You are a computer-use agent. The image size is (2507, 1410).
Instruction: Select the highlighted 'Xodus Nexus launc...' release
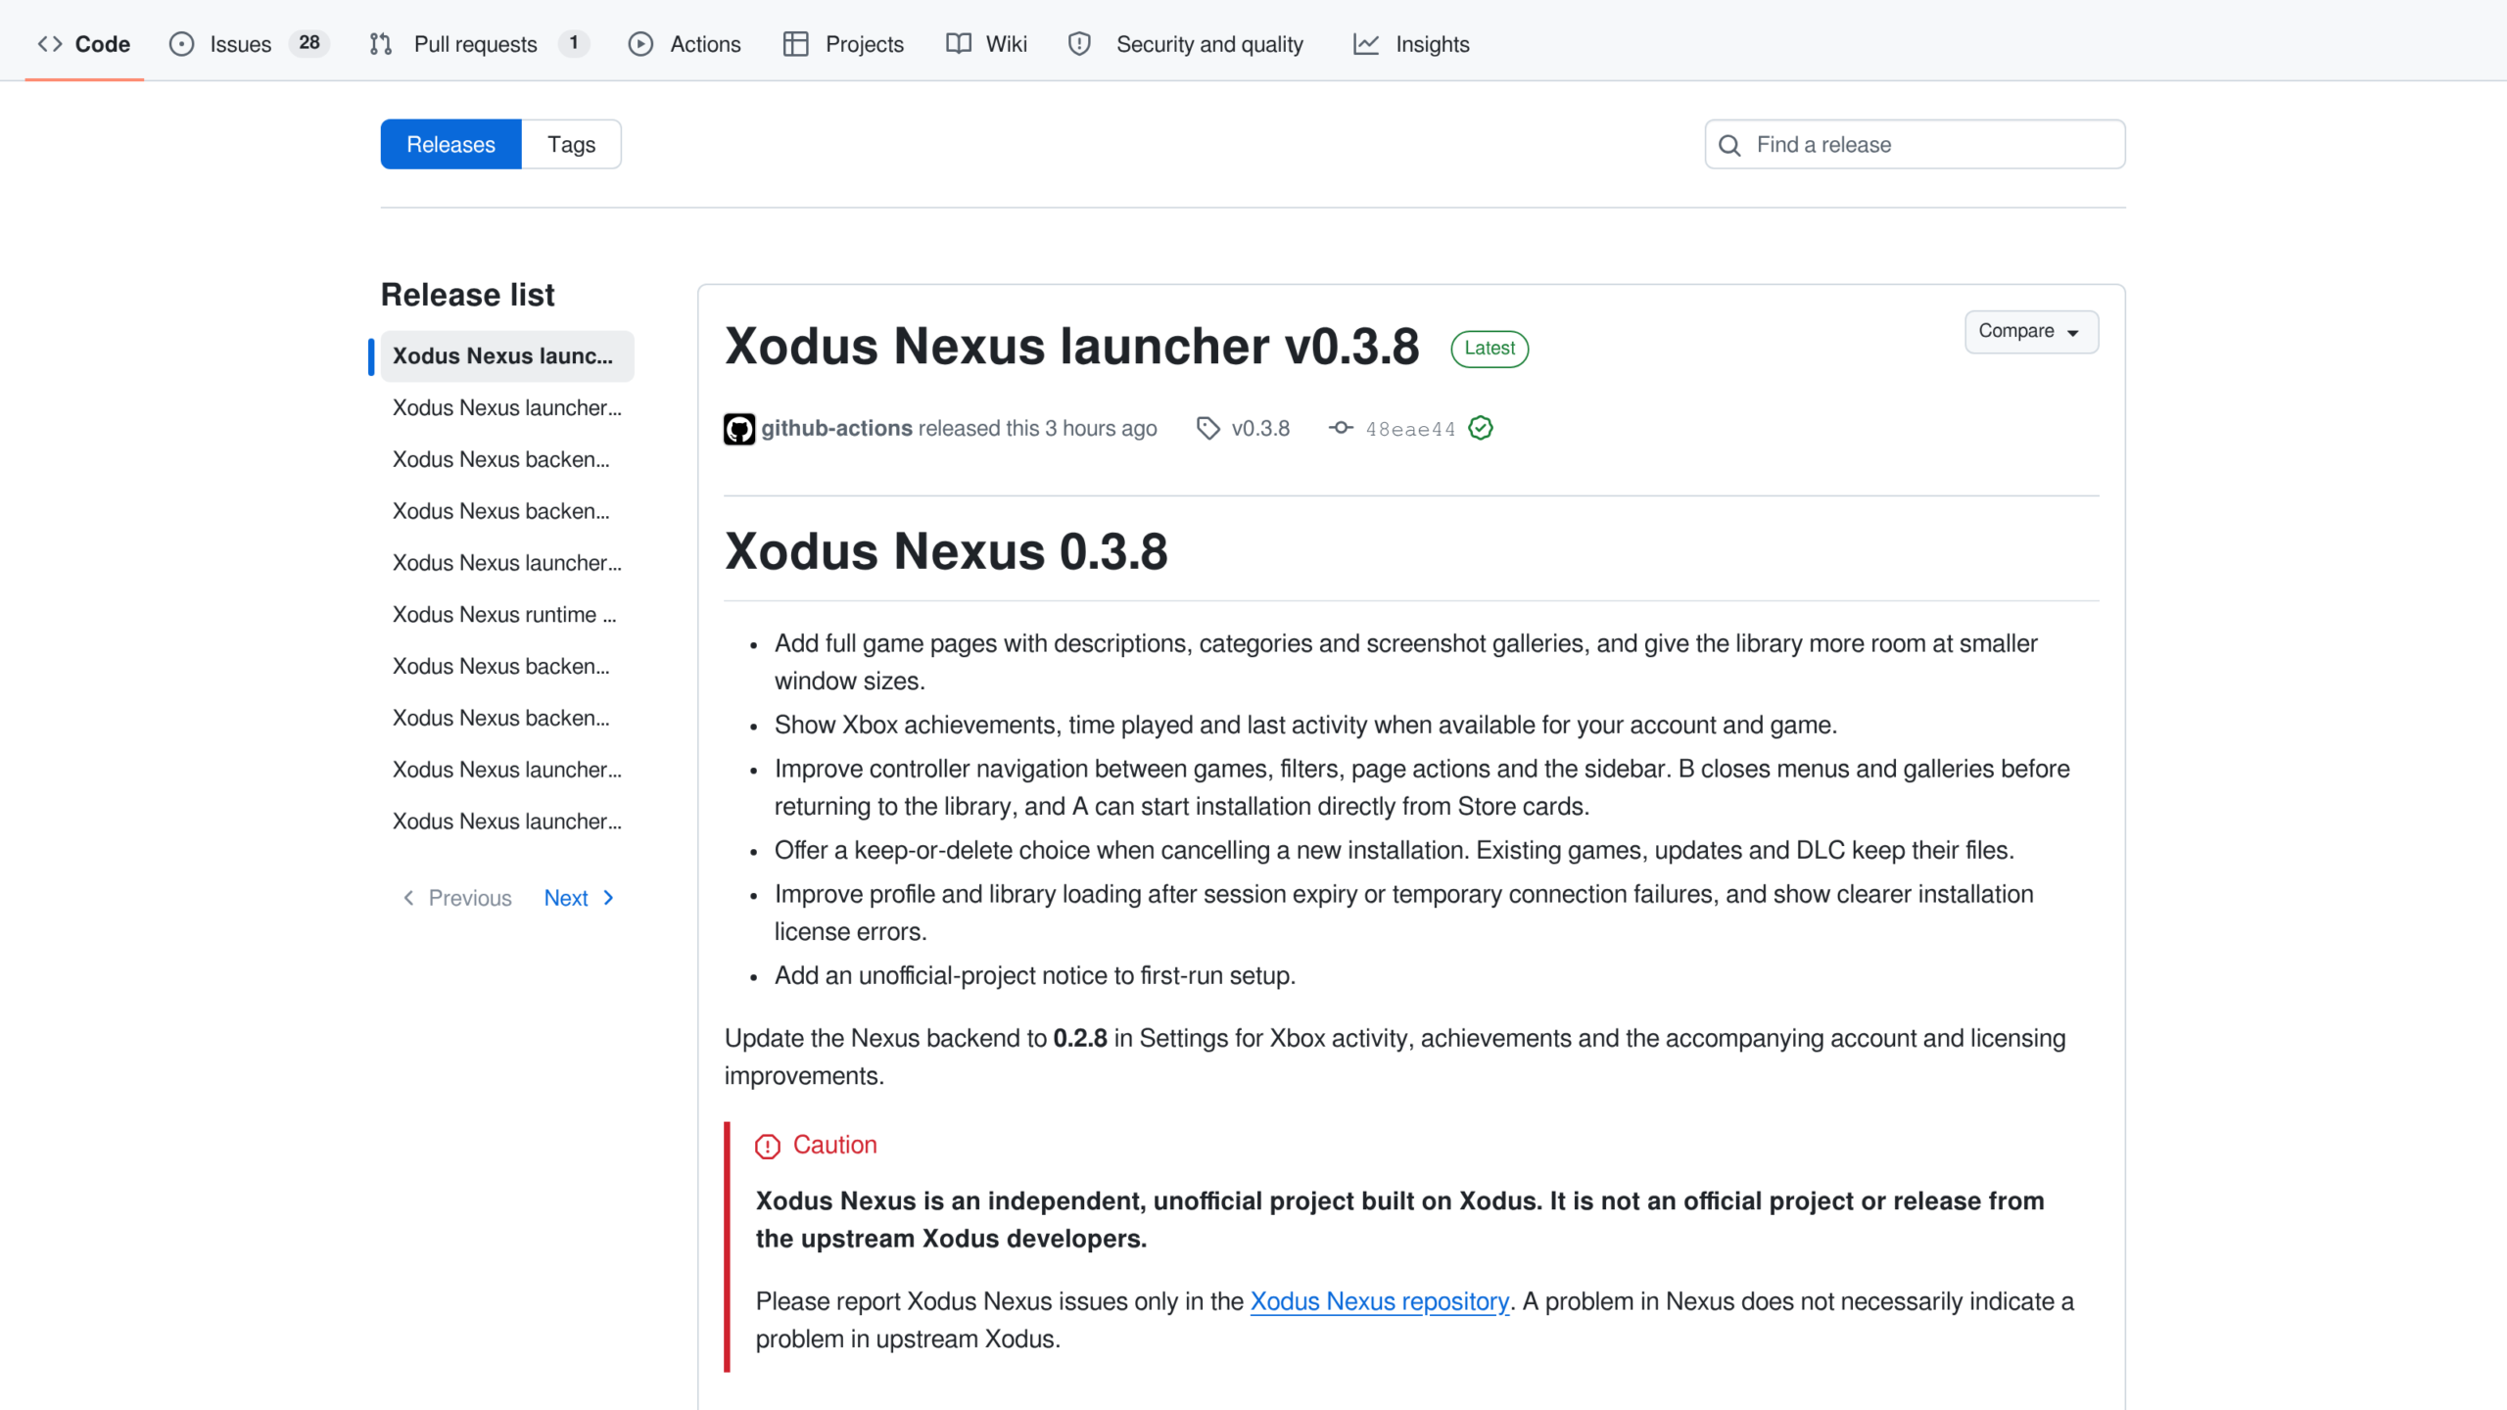(507, 355)
